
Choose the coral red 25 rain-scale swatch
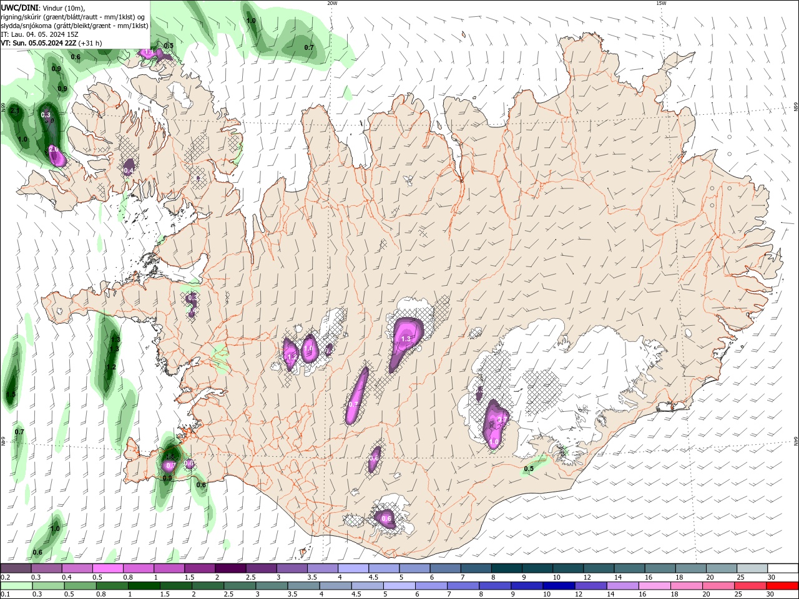[751, 586]
